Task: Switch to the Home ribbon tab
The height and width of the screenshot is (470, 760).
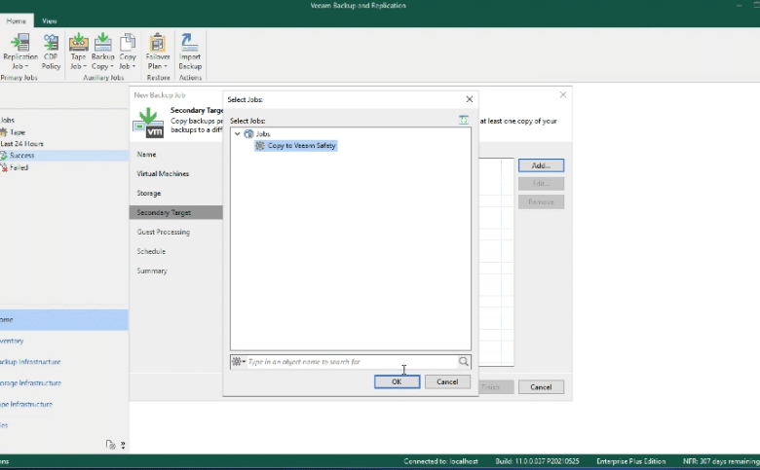Action: [16, 20]
